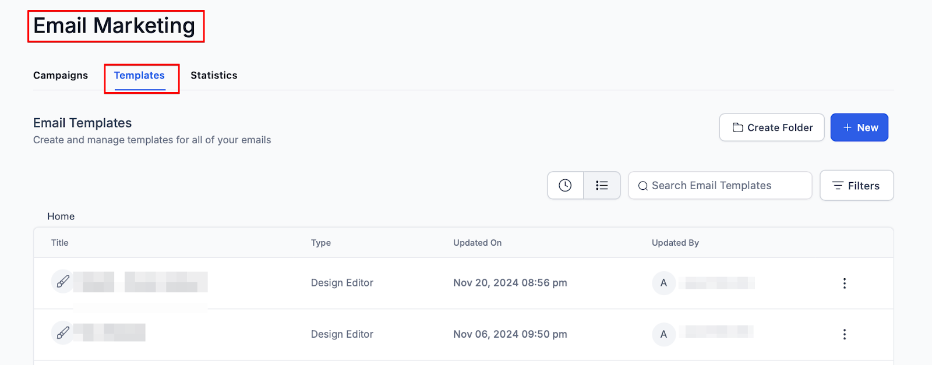Viewport: 932px width, 365px height.
Task: Click the blue New button
Action: point(859,127)
